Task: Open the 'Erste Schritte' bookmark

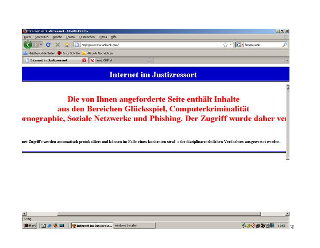Action: [x=69, y=53]
